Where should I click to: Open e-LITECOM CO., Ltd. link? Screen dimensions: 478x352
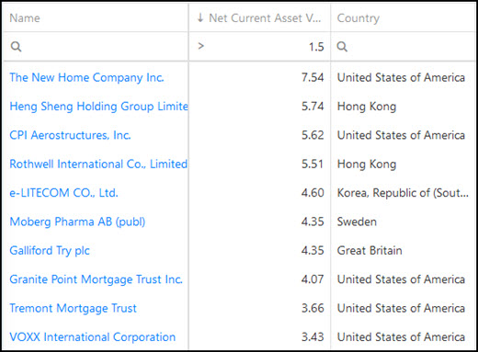[63, 193]
